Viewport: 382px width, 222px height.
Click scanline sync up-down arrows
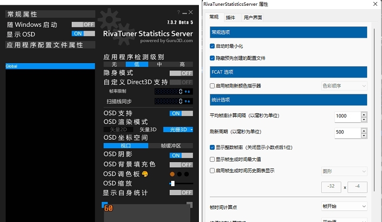pos(187,101)
